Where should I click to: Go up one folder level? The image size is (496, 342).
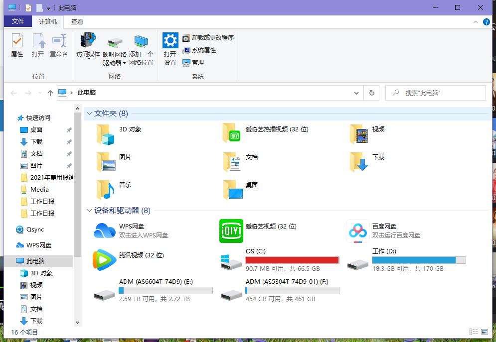click(50, 93)
